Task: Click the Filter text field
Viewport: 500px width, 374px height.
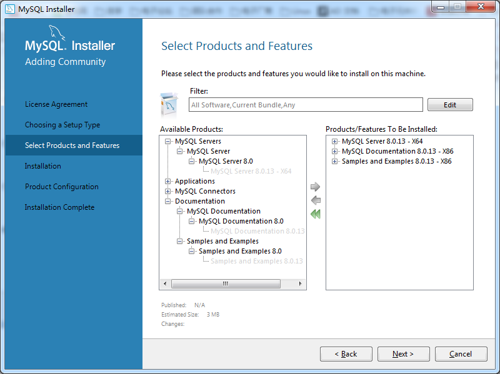Action: [x=306, y=105]
